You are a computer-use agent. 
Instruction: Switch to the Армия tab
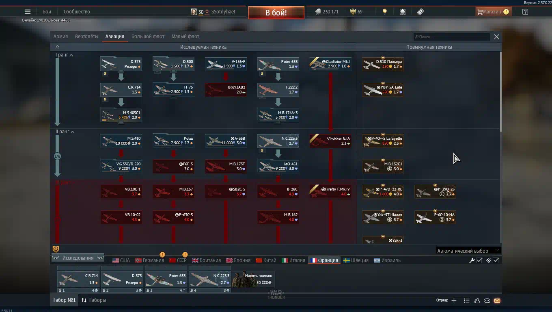tap(61, 37)
